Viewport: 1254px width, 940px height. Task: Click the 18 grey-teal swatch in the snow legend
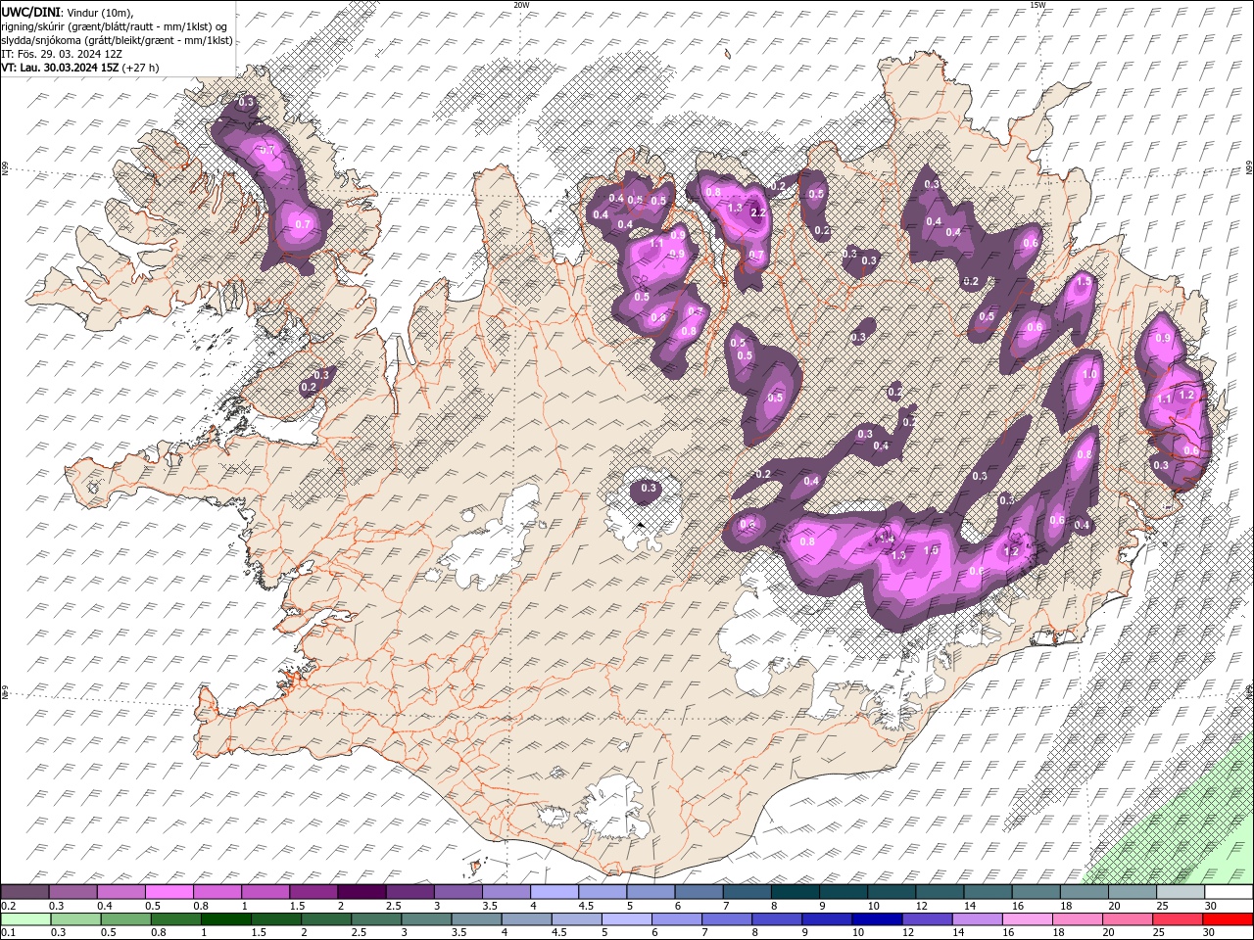click(x=1083, y=892)
